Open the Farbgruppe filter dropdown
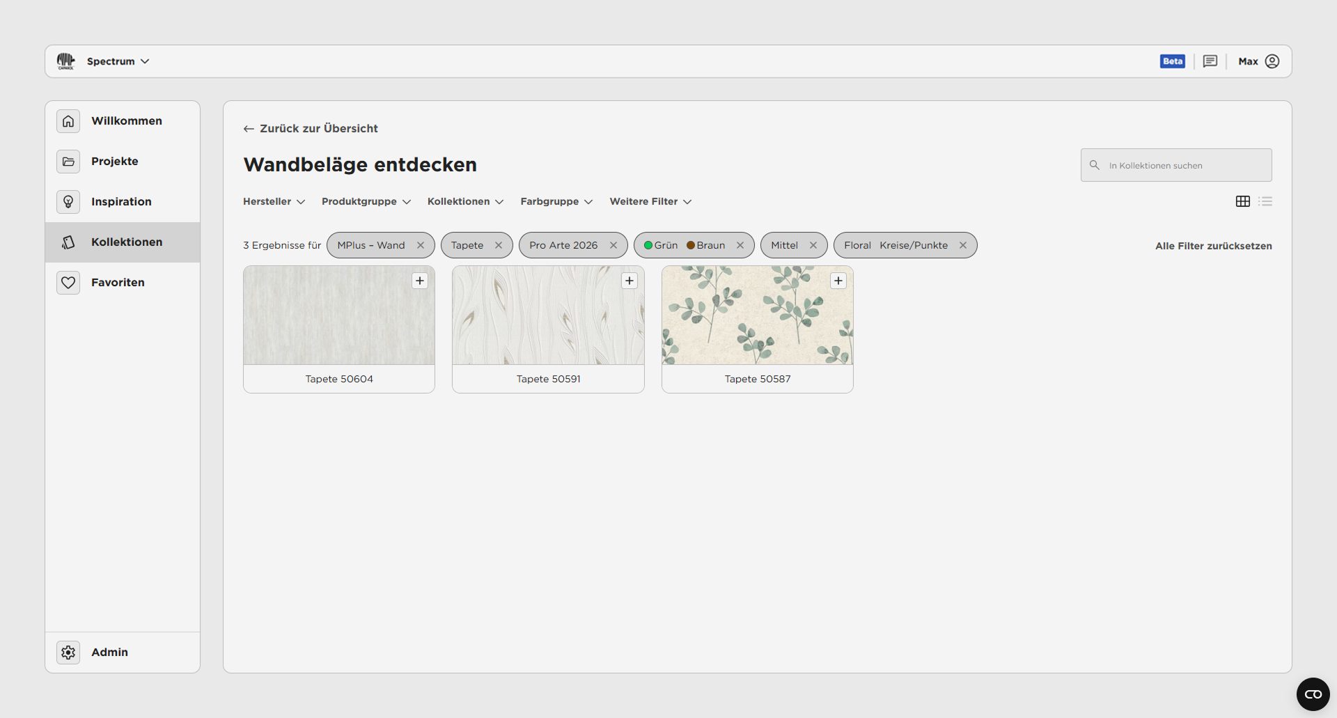 tap(556, 201)
